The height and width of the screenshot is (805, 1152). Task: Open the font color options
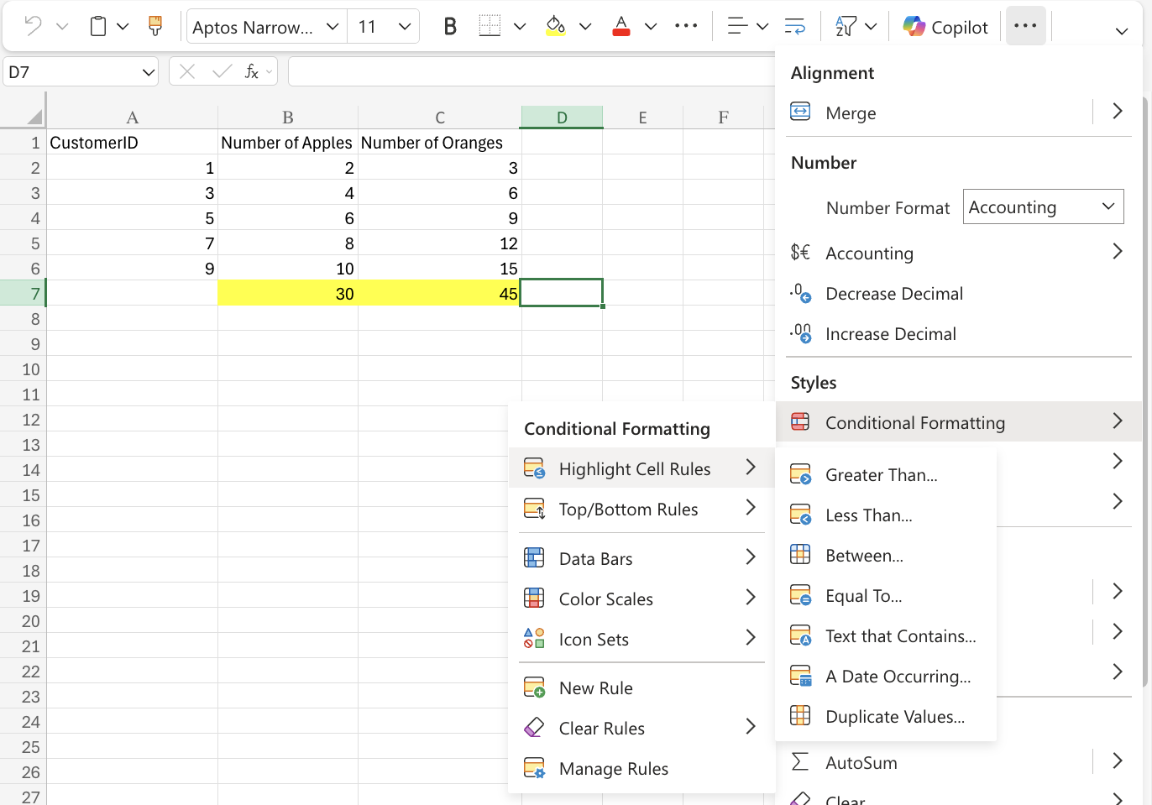coord(621,26)
